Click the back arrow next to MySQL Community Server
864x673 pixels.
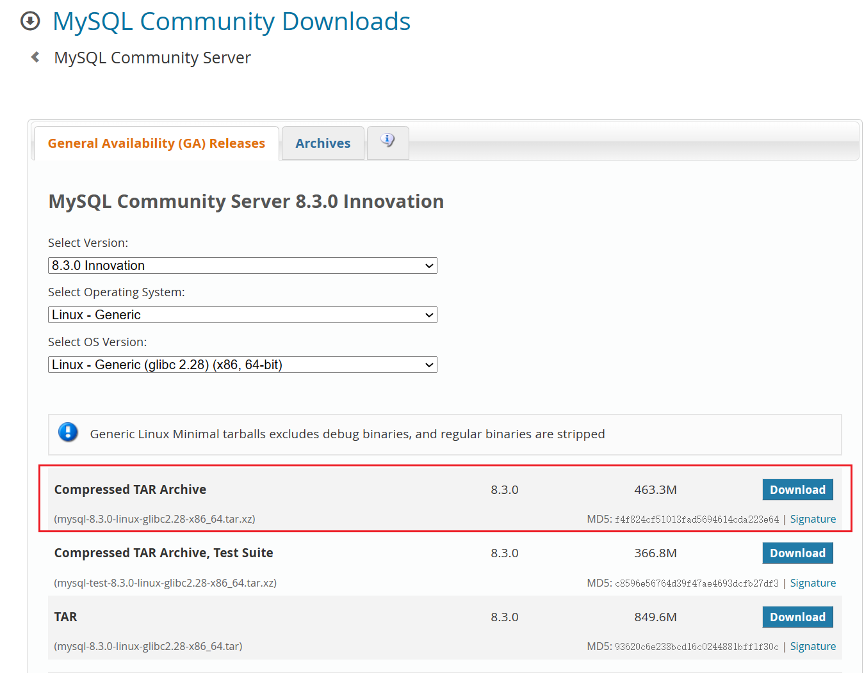point(35,57)
